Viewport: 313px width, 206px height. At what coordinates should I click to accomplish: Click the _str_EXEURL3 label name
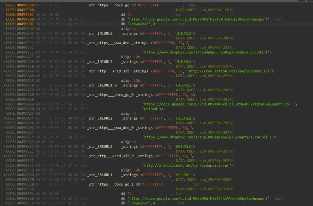pos(99,146)
